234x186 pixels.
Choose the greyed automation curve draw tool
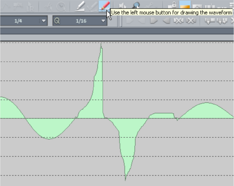click(92, 6)
